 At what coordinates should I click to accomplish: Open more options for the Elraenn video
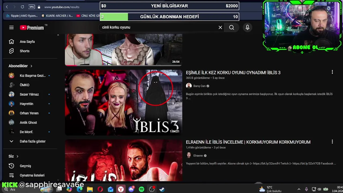[x=332, y=142]
